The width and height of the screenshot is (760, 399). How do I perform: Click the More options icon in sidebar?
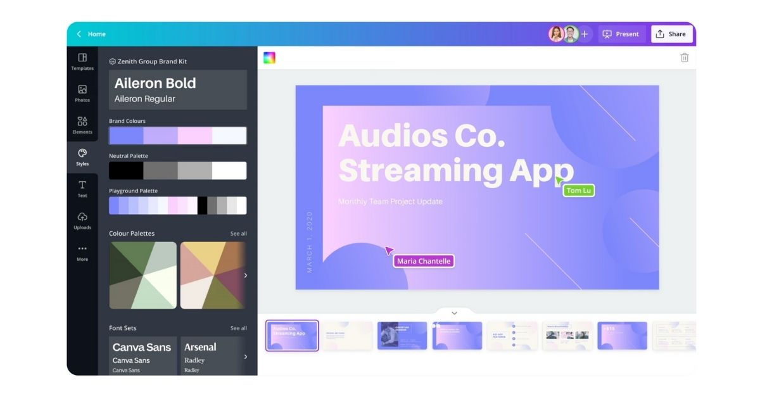(82, 249)
